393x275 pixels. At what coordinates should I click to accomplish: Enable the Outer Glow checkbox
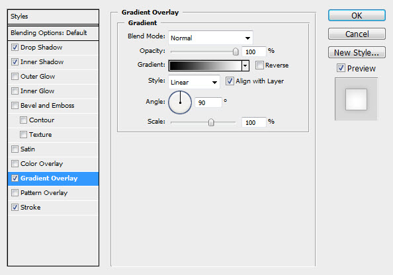click(15, 77)
